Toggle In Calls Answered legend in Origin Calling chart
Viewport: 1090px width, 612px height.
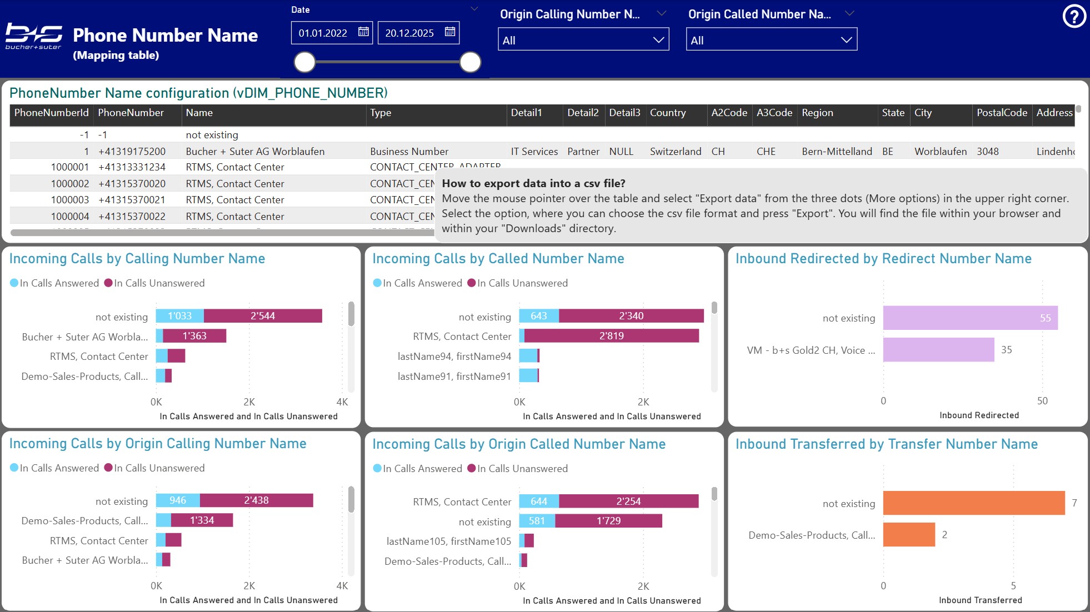[x=54, y=468]
